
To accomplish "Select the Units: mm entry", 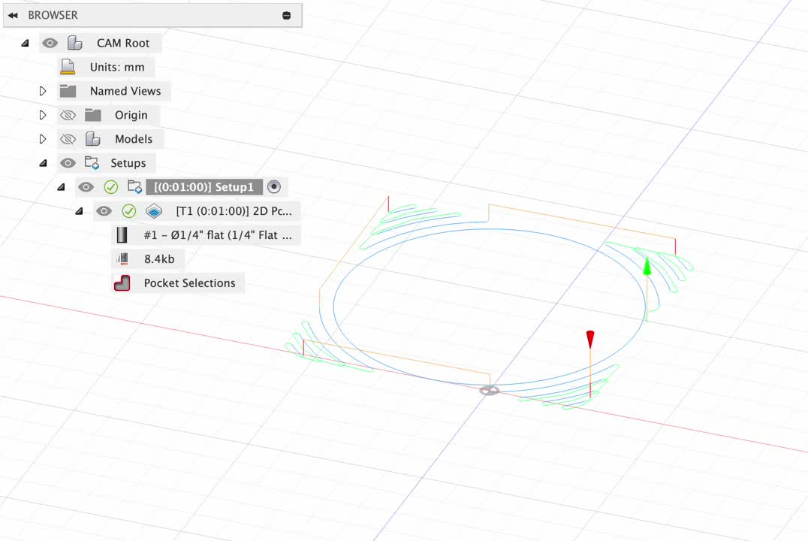I will point(117,67).
